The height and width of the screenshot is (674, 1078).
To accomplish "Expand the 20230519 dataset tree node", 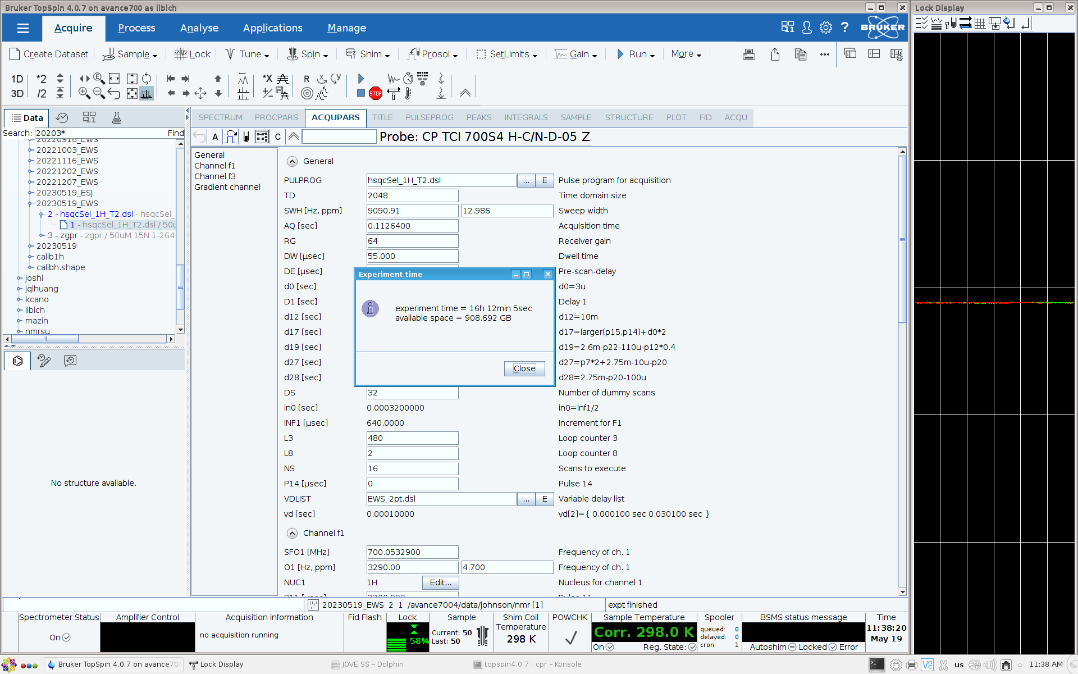I will tap(30, 246).
